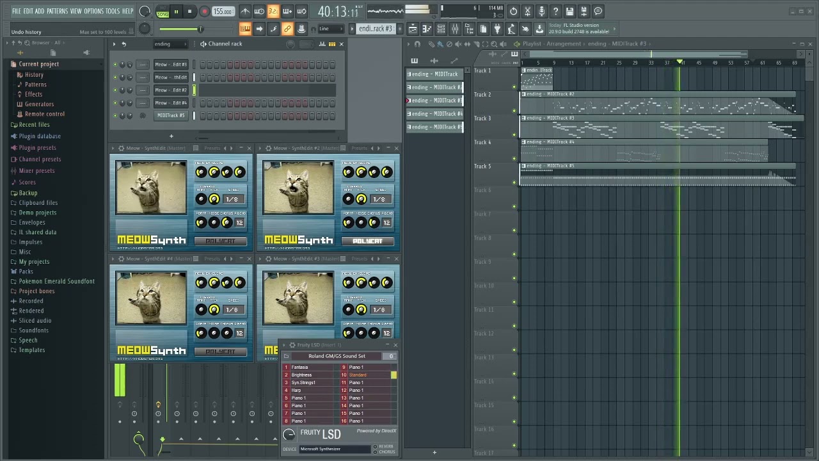Open the channel rack view icon
This screenshot has width=819, height=461.
[x=441, y=29]
